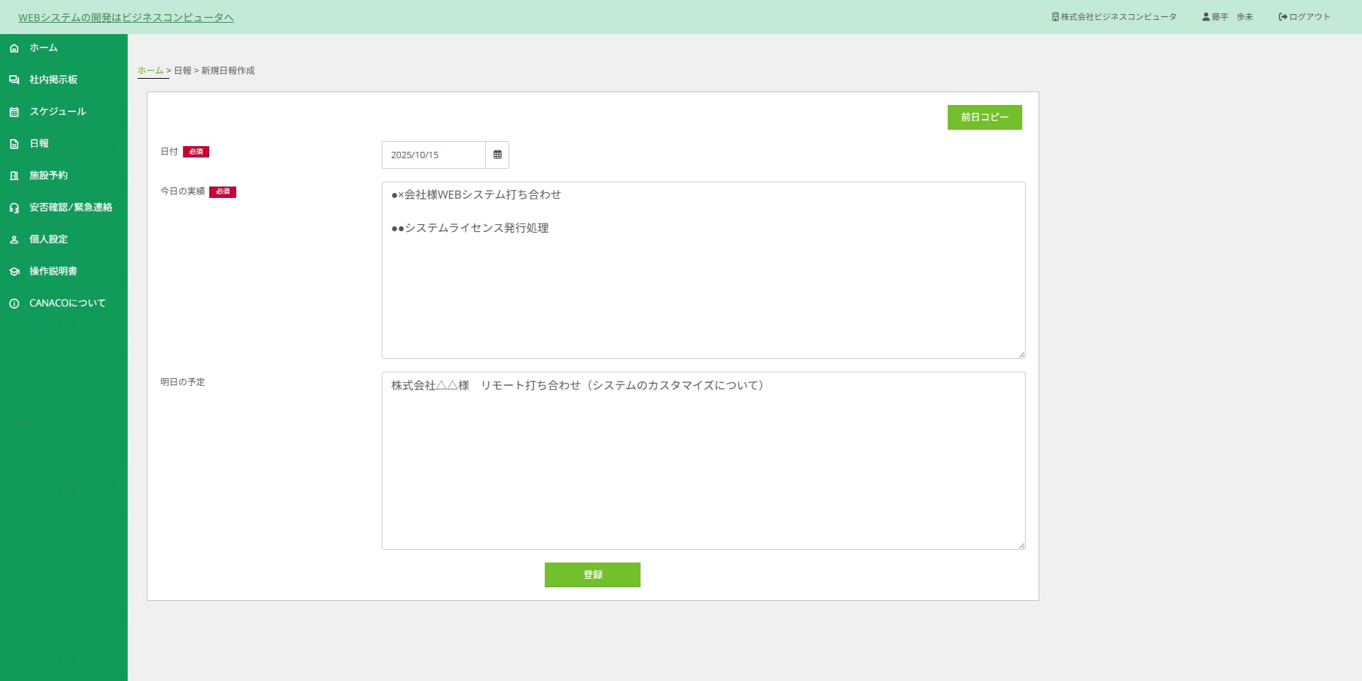This screenshot has height=681, width=1362.
Task: Click the daily report document icon
Action: point(14,144)
